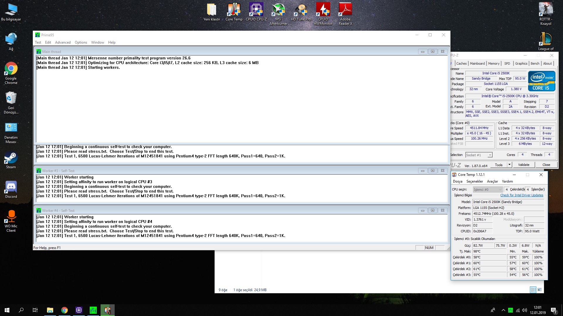Screen dimensions: 563x316
Task: Open the Edit menu in Prime95
Action: pyautogui.click(x=48, y=42)
